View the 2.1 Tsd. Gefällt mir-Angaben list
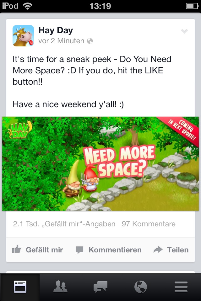 tap(64, 224)
